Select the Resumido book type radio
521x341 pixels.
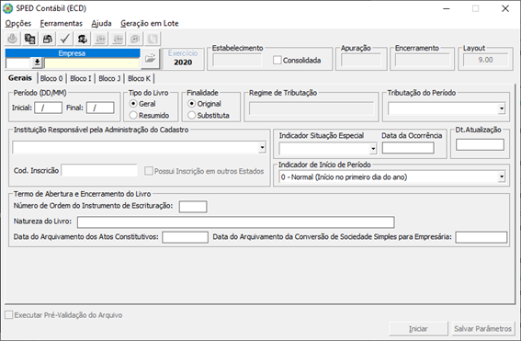[x=133, y=115]
